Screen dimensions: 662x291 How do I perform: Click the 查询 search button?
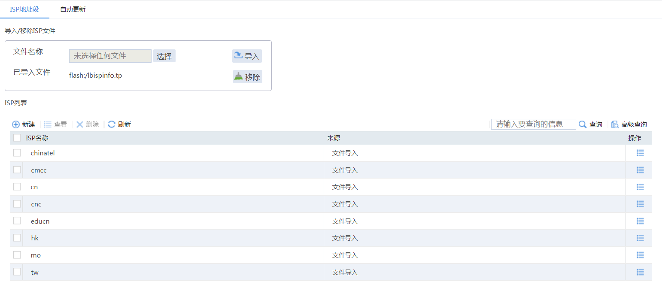590,124
